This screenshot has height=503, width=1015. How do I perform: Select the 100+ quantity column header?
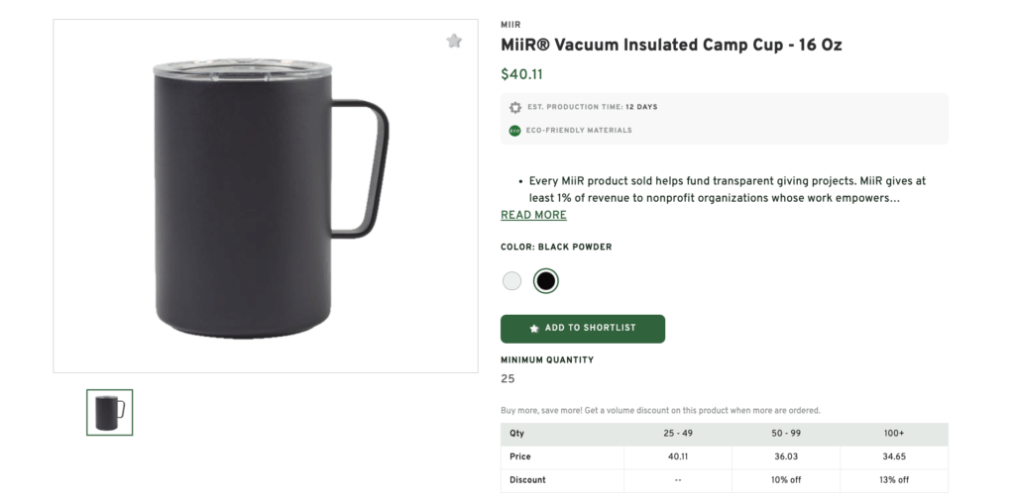(894, 434)
